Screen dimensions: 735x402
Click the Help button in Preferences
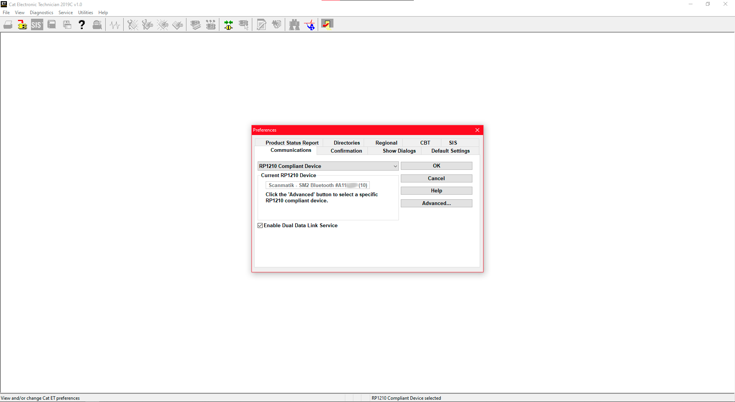(436, 190)
